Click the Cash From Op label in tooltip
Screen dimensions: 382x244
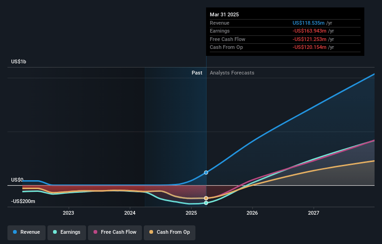[226, 47]
